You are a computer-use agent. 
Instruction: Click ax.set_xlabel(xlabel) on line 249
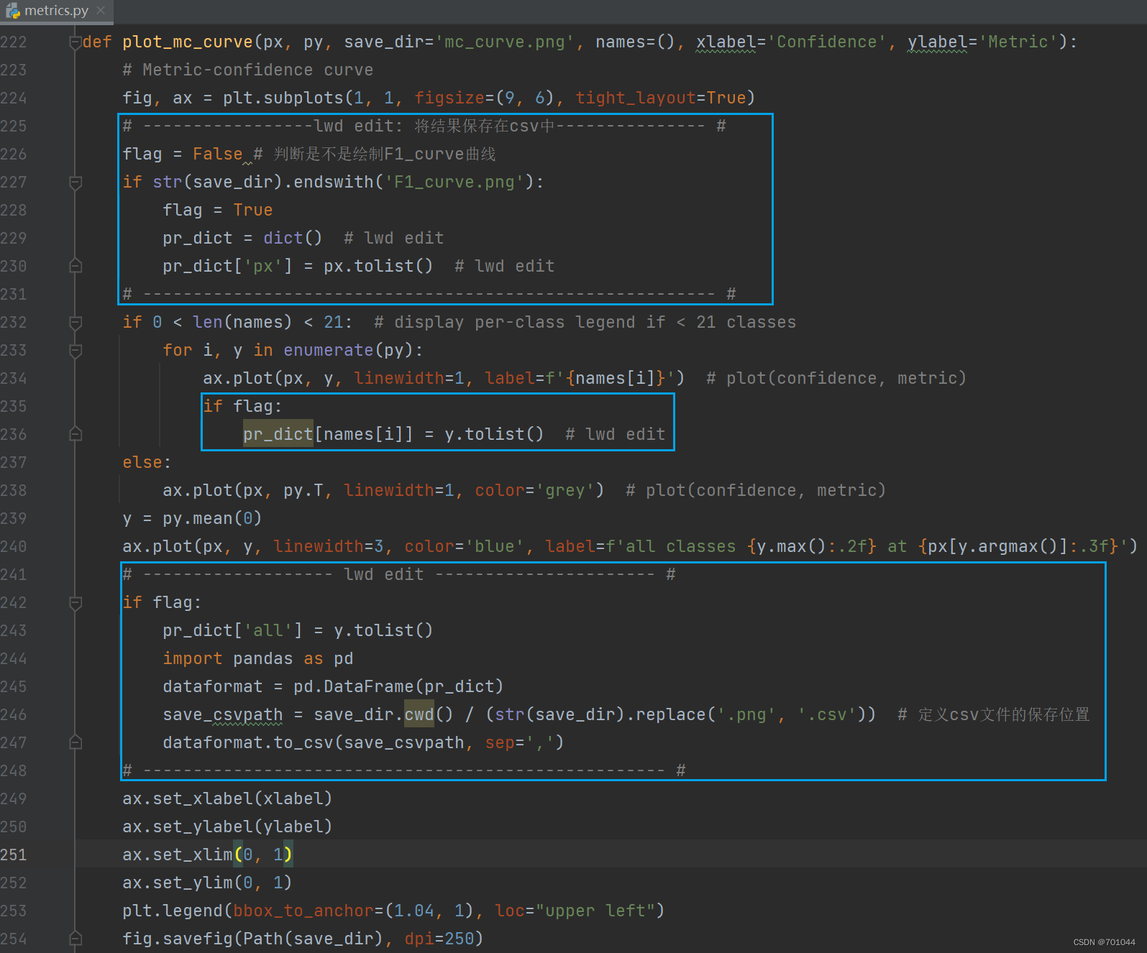coord(228,799)
